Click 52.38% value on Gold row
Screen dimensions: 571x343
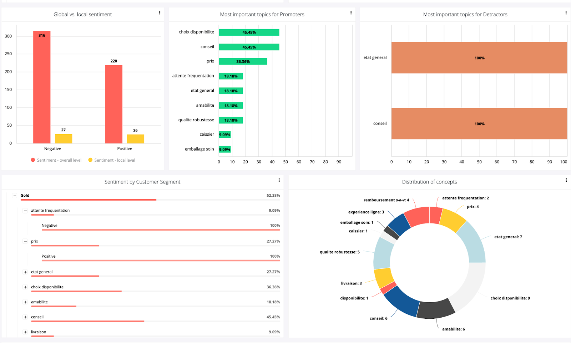(x=273, y=196)
